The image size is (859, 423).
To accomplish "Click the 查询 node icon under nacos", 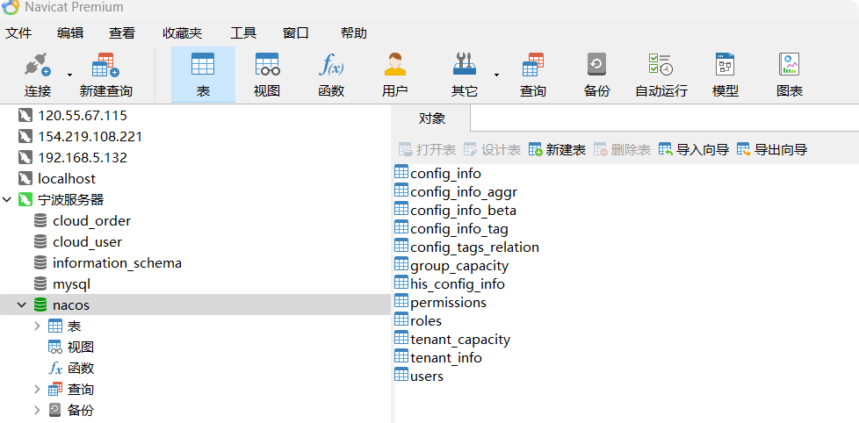I will coord(55,389).
